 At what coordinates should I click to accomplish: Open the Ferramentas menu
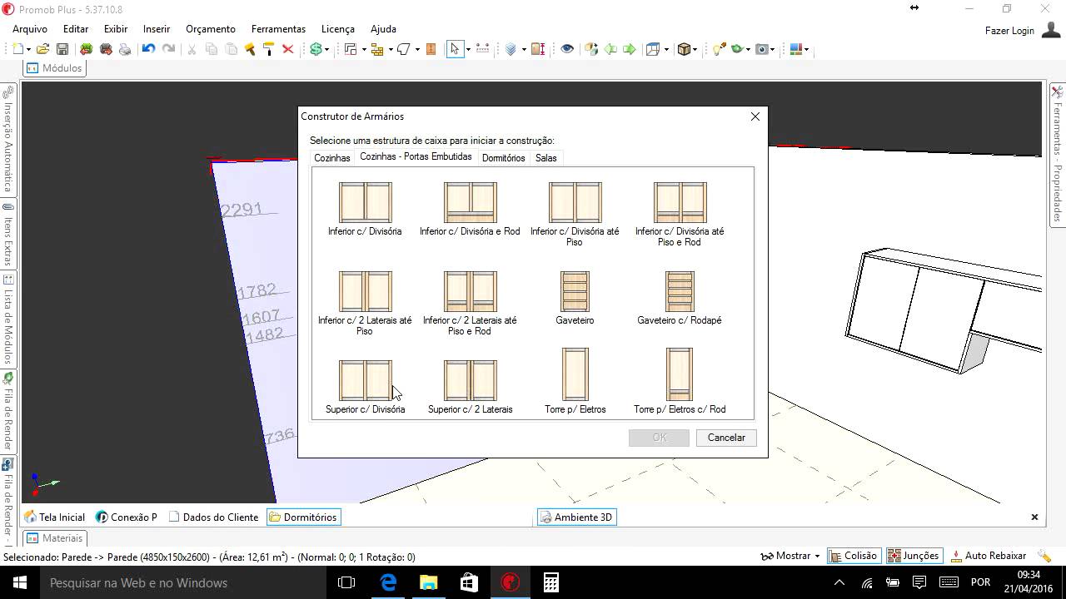point(278,29)
